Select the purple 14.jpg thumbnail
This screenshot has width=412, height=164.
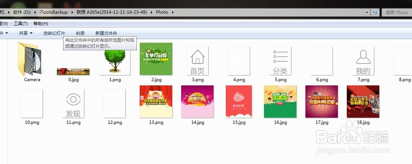point(197,102)
